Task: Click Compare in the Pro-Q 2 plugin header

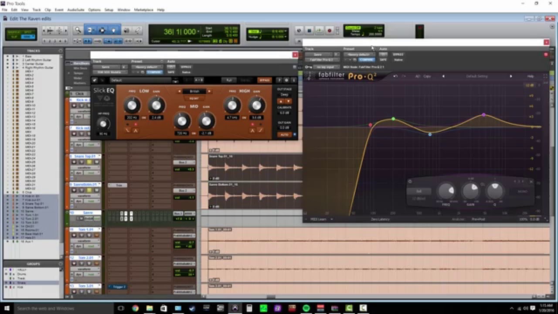Action: click(367, 59)
